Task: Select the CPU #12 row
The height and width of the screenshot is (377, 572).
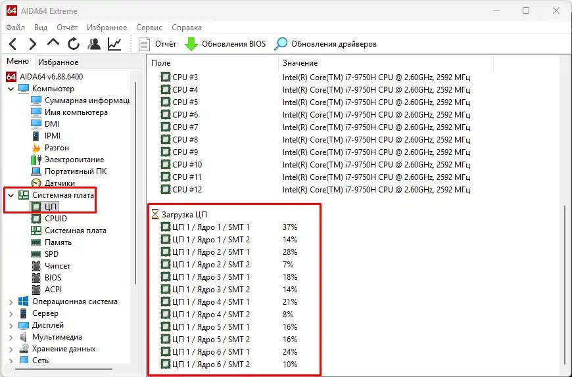Action: click(x=315, y=189)
